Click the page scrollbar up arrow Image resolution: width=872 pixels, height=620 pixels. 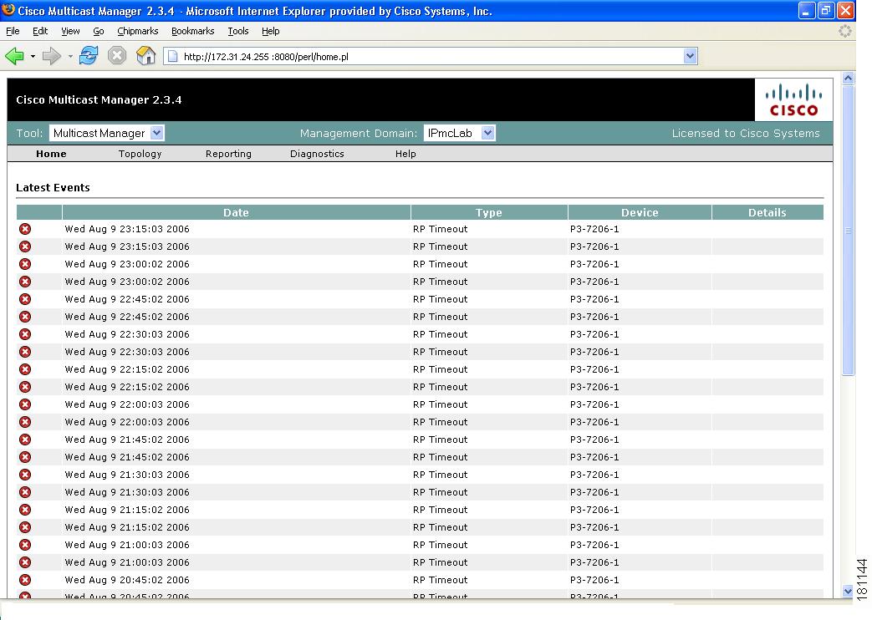click(848, 79)
